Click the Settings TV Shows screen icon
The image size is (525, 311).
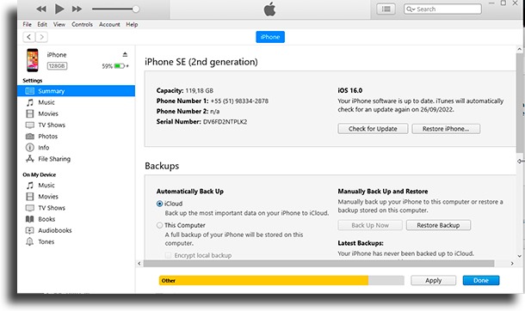coord(30,125)
